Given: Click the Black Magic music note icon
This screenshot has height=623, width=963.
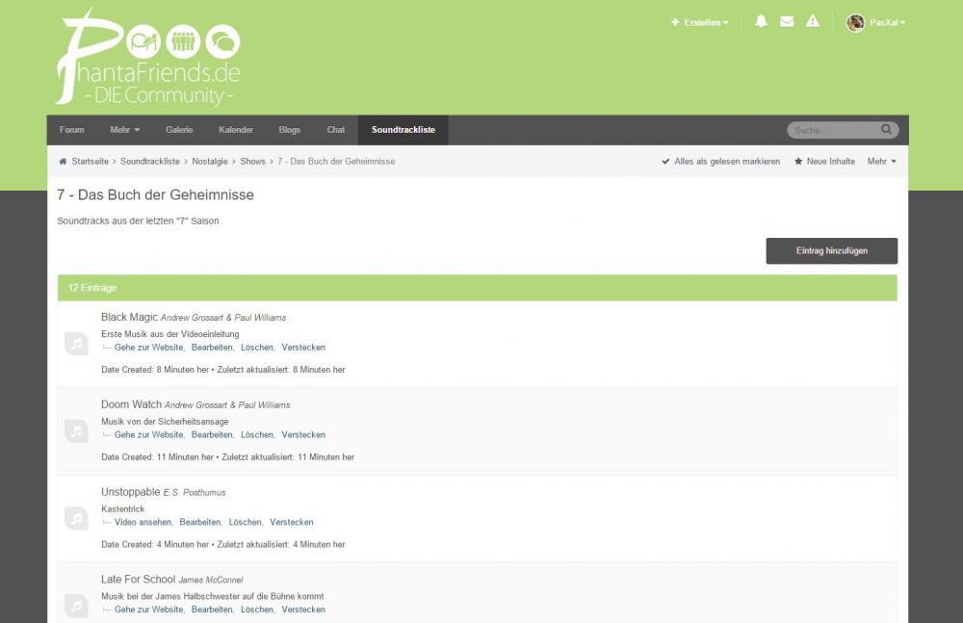Looking at the screenshot, I should (x=76, y=344).
